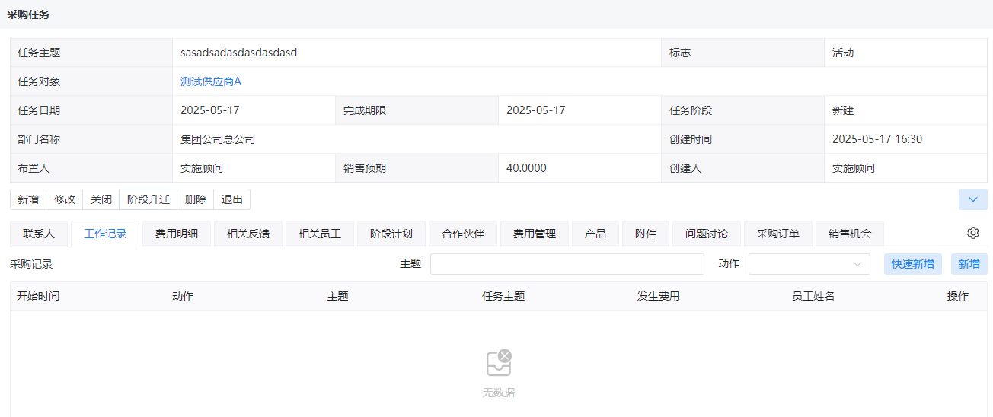
Task: Click into the 主题 search field
Action: (567, 264)
